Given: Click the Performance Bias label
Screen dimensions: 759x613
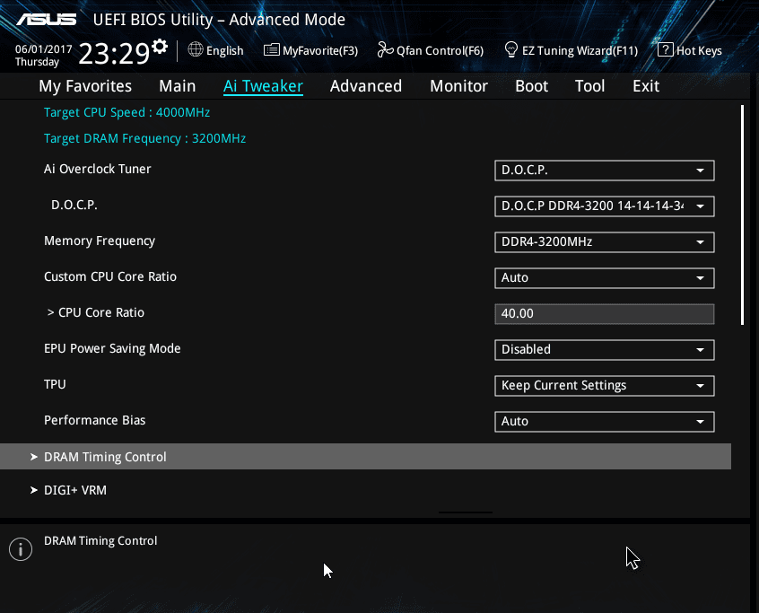Looking at the screenshot, I should pos(94,420).
